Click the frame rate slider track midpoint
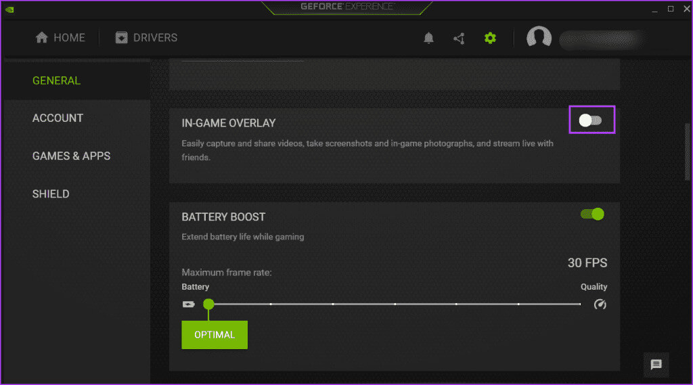This screenshot has height=385, width=693. 395,304
